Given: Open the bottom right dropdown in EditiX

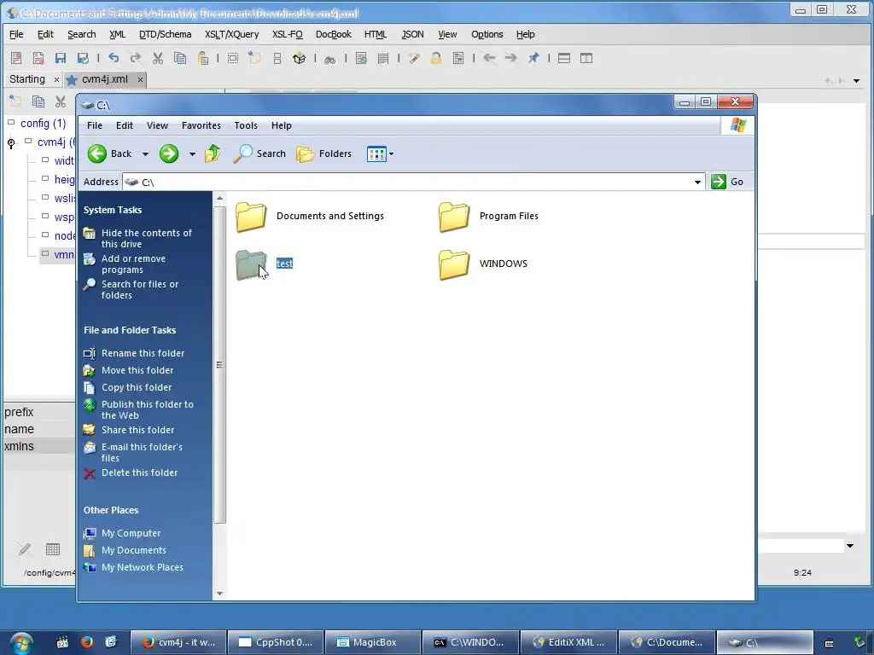Looking at the screenshot, I should (849, 546).
